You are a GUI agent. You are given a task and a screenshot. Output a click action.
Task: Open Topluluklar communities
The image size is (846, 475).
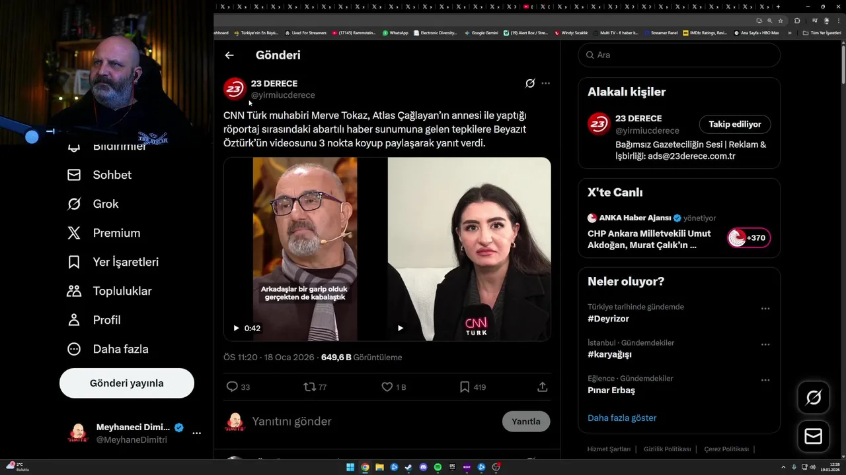coord(110,291)
